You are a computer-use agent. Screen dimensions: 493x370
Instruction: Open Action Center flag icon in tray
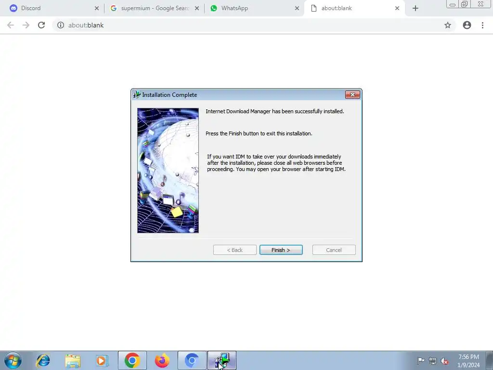(421, 360)
